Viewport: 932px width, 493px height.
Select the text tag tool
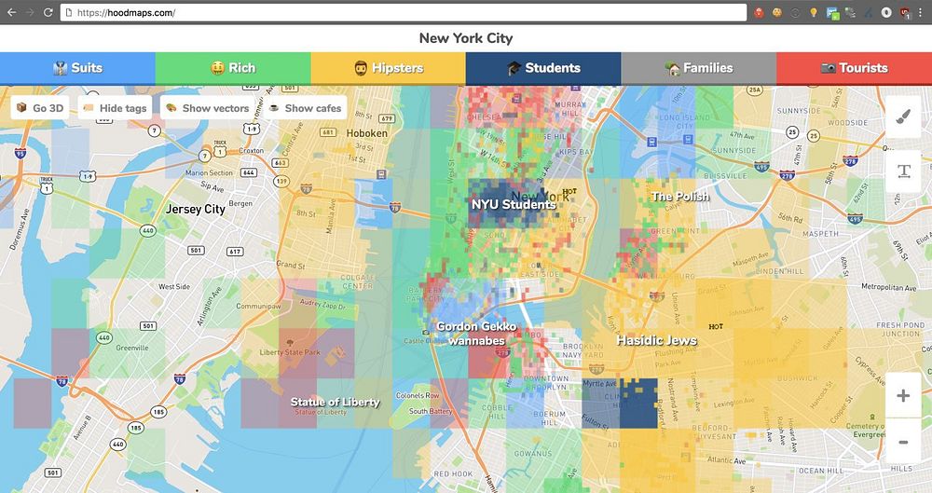(903, 171)
